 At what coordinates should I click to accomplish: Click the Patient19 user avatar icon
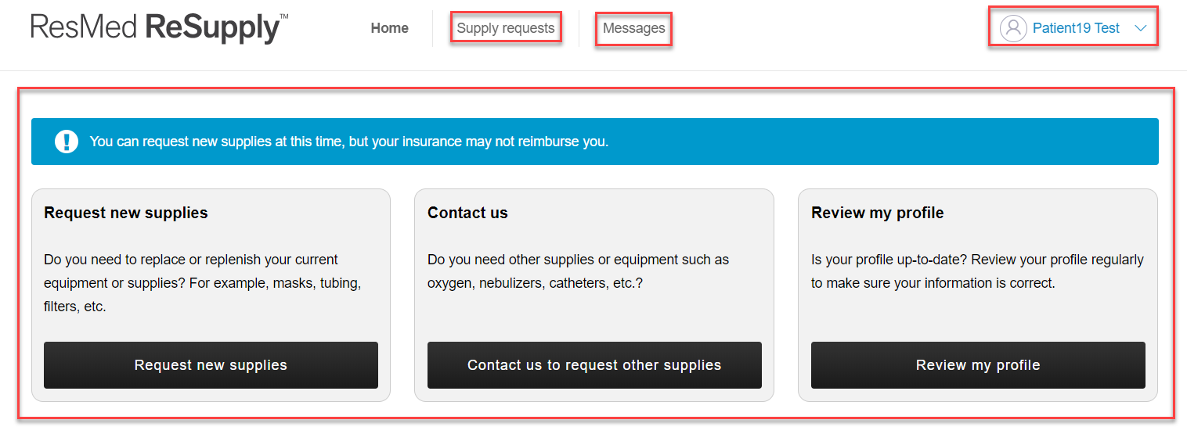1012,29
